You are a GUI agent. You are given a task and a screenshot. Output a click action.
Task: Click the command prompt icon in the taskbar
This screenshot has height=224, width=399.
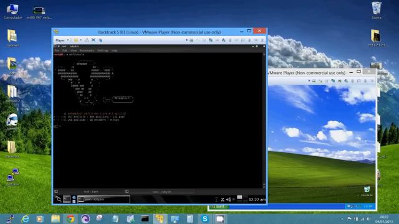click(145, 218)
